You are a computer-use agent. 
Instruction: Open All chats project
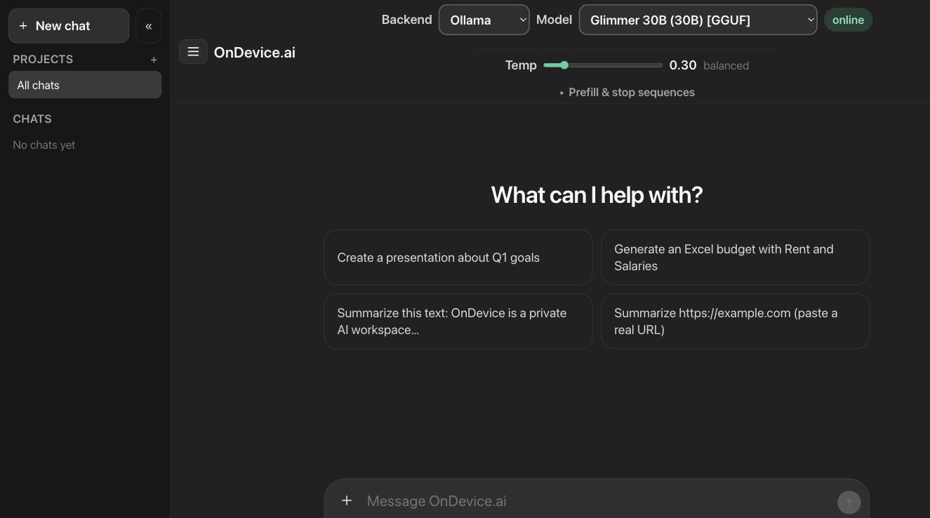click(85, 85)
